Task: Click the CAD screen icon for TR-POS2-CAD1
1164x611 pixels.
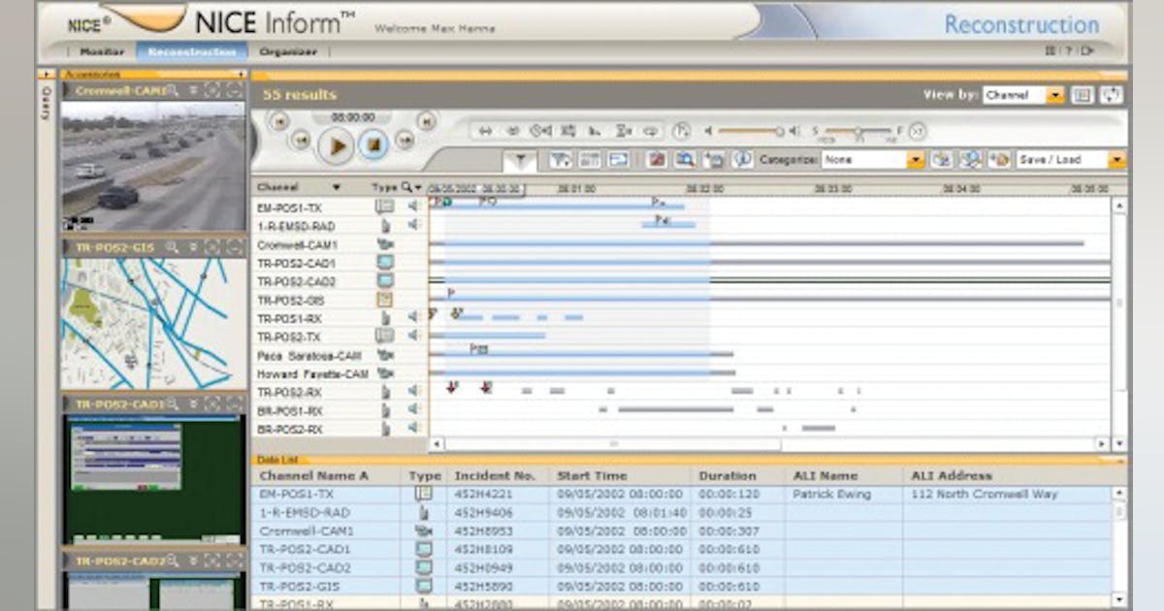Action: pos(387,263)
